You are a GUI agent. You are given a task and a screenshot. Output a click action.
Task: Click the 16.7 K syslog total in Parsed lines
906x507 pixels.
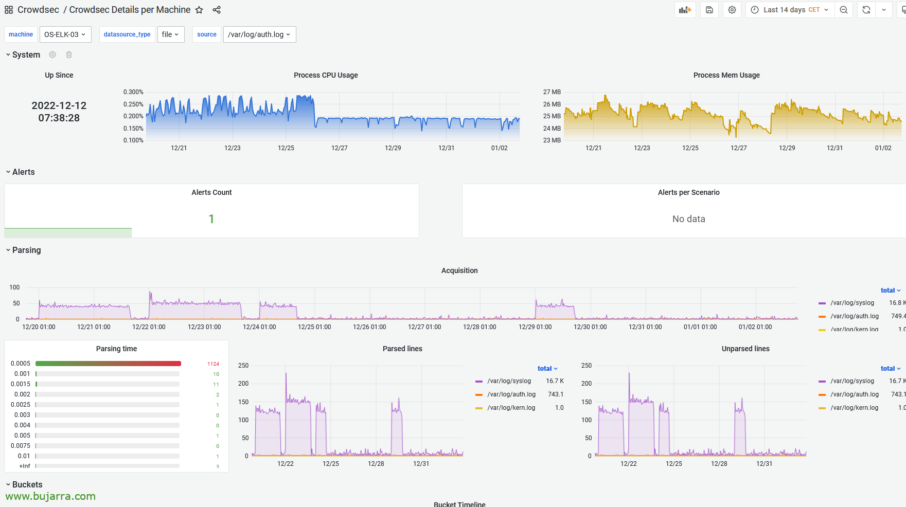(555, 381)
